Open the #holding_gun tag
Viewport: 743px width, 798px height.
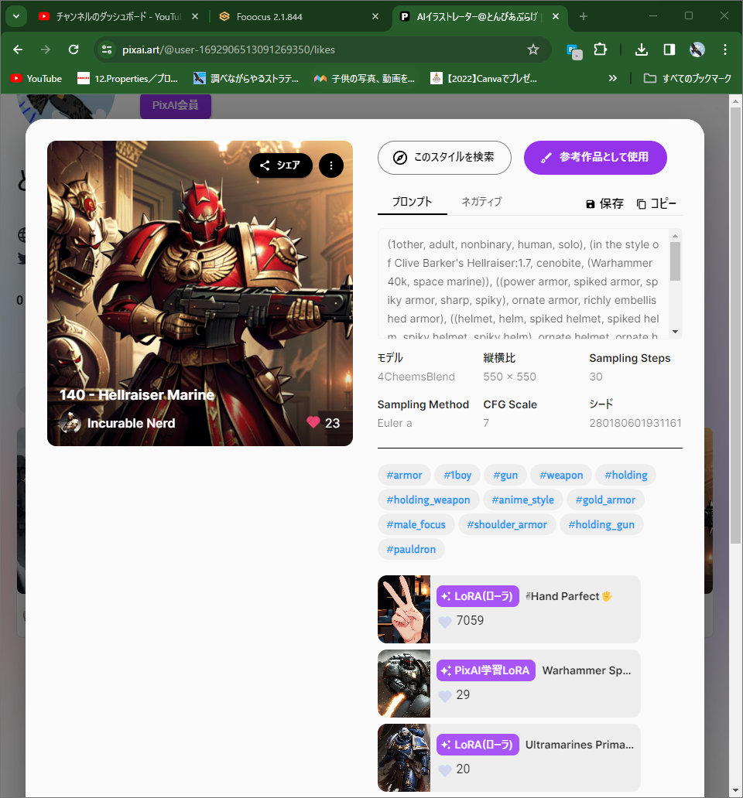[x=601, y=524]
